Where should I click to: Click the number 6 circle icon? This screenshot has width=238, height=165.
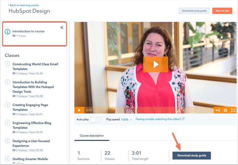pyautogui.click(x=7, y=159)
